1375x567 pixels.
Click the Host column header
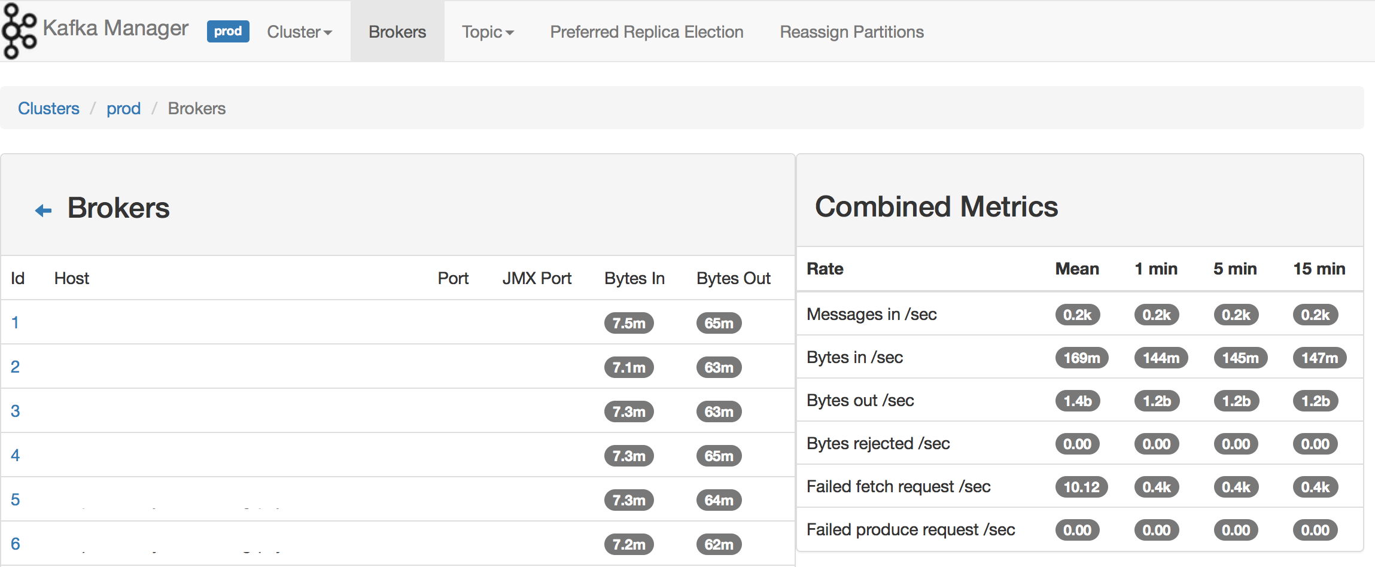[72, 278]
